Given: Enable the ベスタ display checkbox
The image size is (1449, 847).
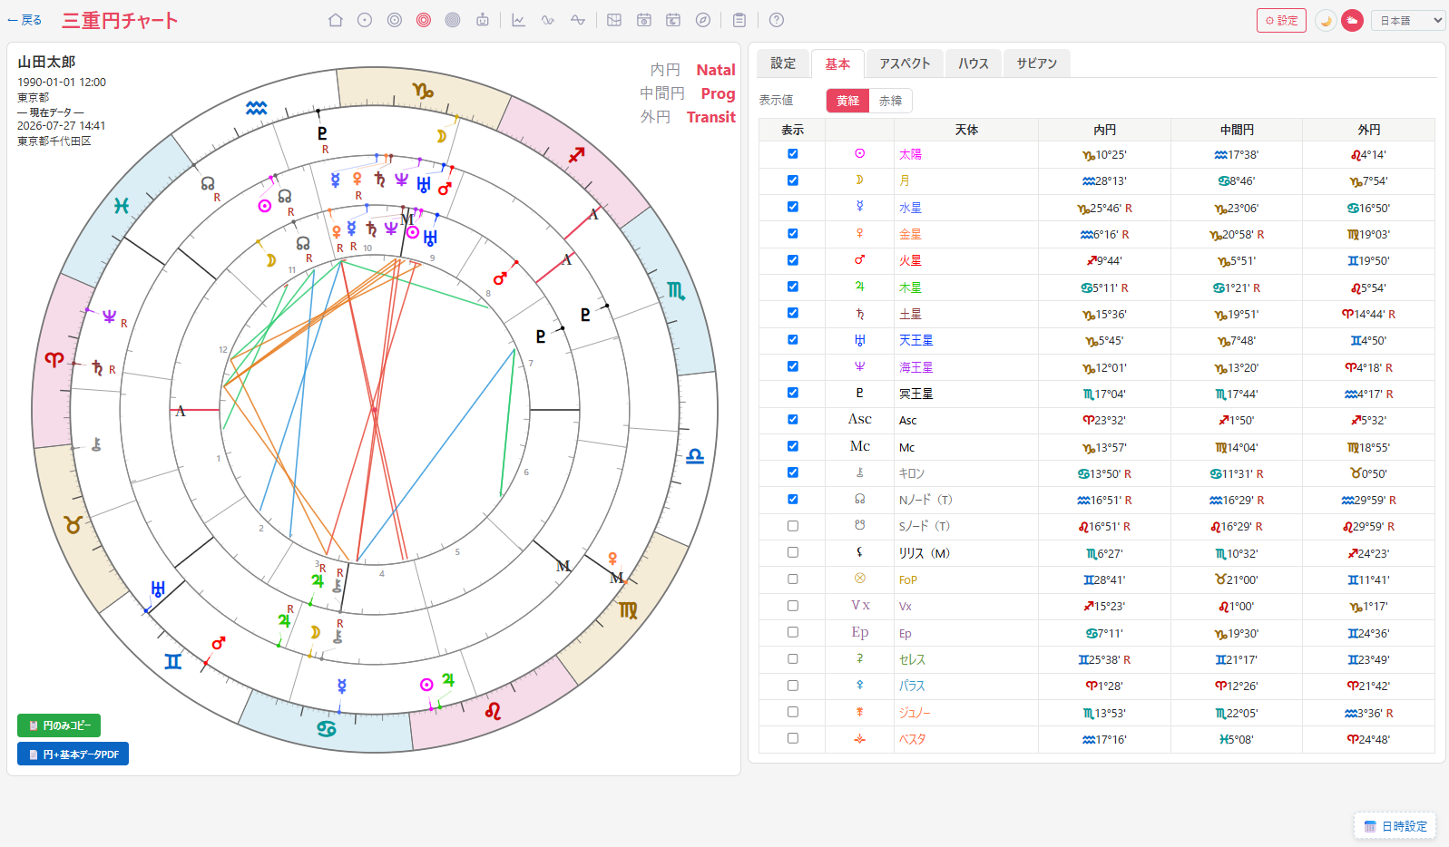Looking at the screenshot, I should point(793,738).
